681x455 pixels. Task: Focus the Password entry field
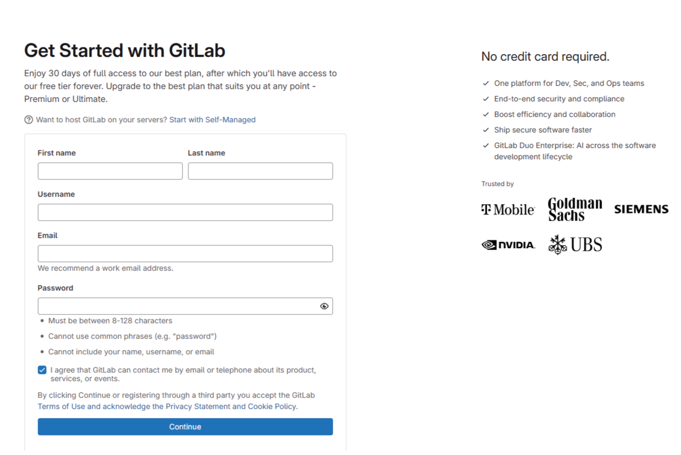click(177, 306)
